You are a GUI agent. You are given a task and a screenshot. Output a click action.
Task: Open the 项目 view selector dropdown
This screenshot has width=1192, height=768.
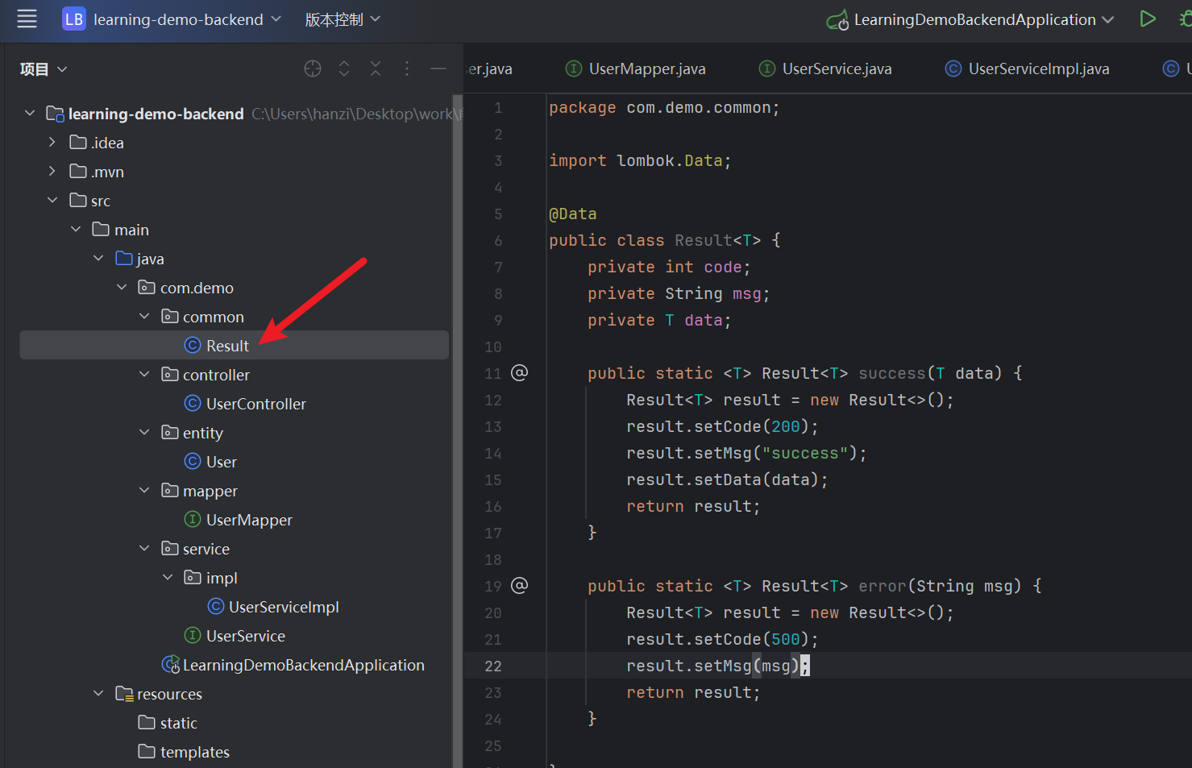(44, 69)
